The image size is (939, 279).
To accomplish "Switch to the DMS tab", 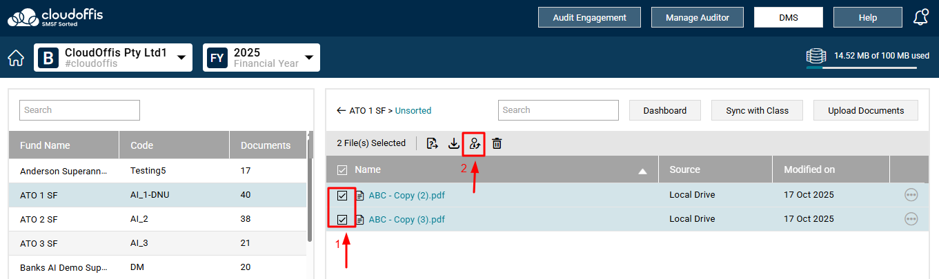I will click(789, 17).
